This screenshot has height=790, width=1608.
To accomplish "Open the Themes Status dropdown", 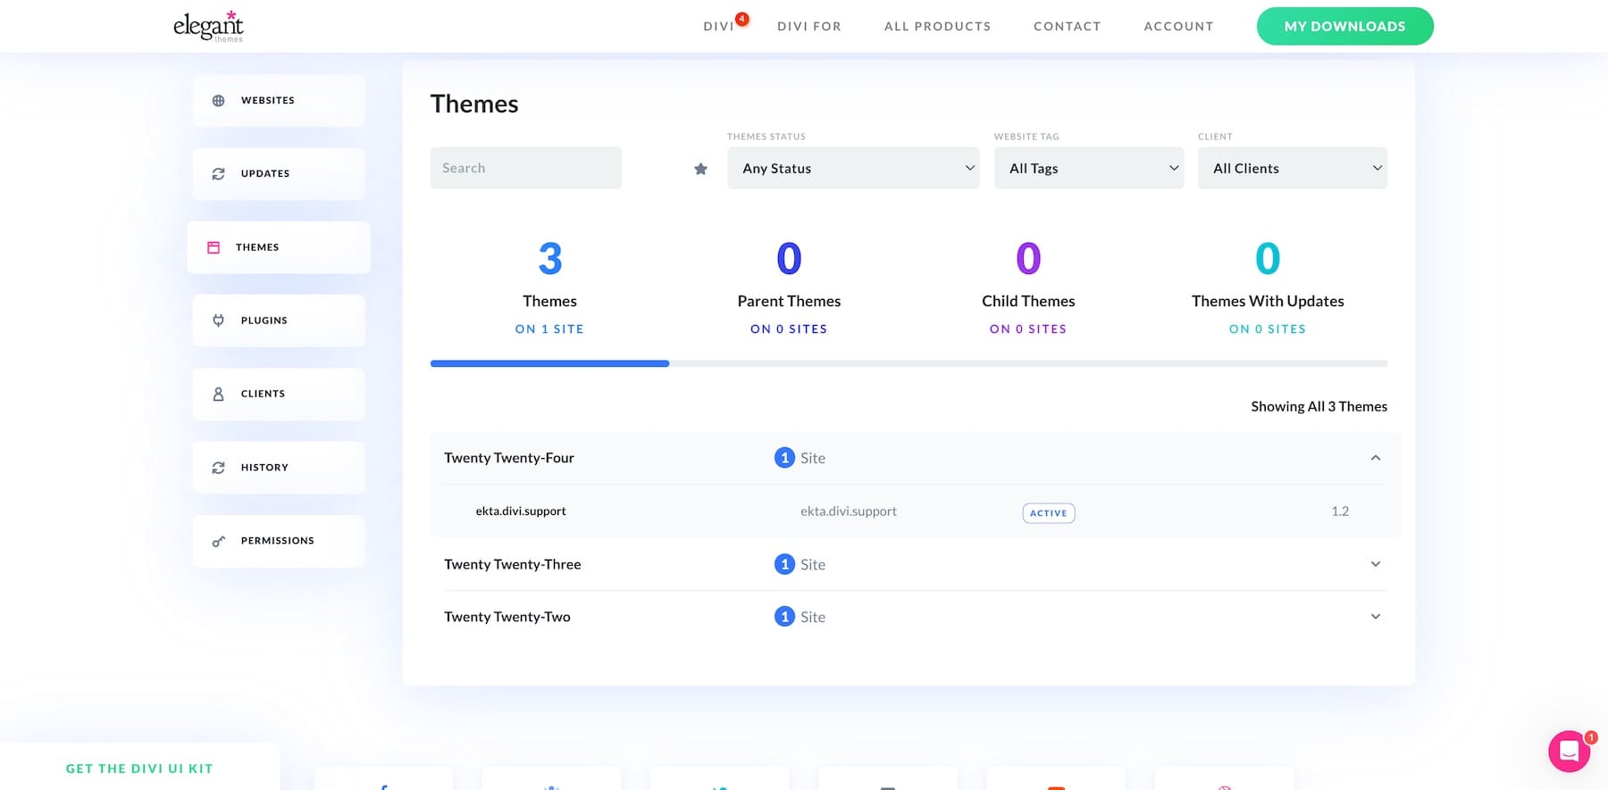I will 853,168.
